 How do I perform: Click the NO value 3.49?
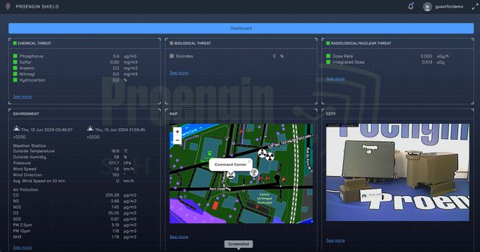tap(115, 201)
